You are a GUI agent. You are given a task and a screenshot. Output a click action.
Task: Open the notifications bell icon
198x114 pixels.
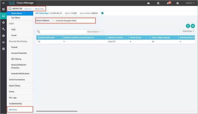pyautogui.click(x=168, y=3)
